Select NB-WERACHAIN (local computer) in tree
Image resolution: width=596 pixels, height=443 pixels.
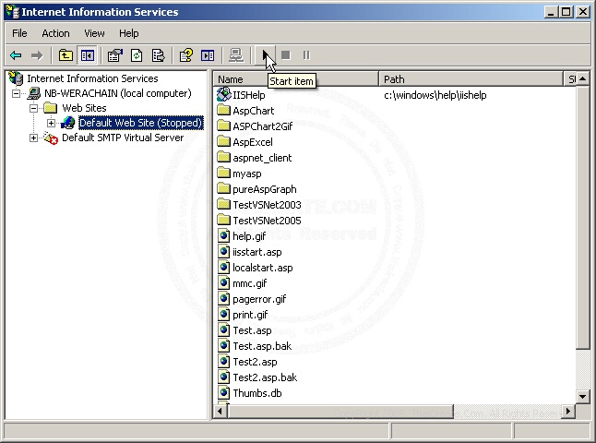pyautogui.click(x=118, y=93)
